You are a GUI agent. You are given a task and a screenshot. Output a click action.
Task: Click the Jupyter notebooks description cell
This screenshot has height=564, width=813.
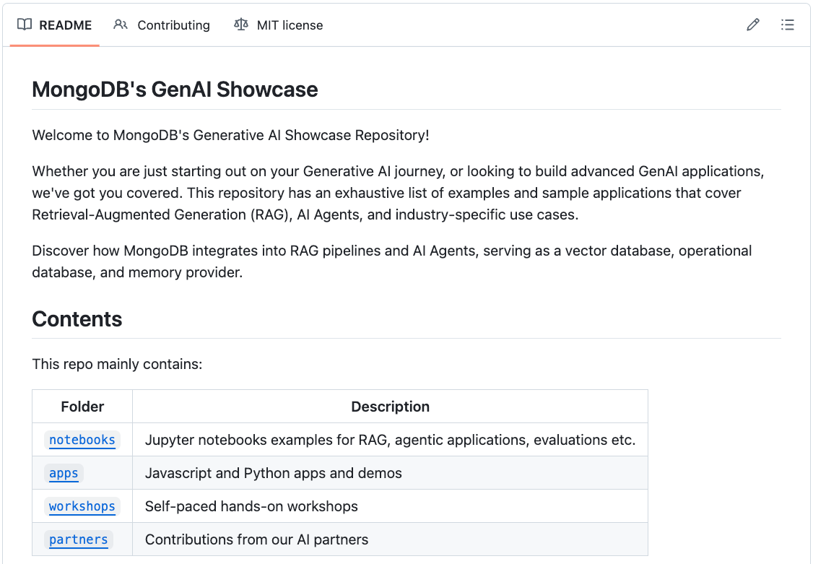[x=390, y=440]
